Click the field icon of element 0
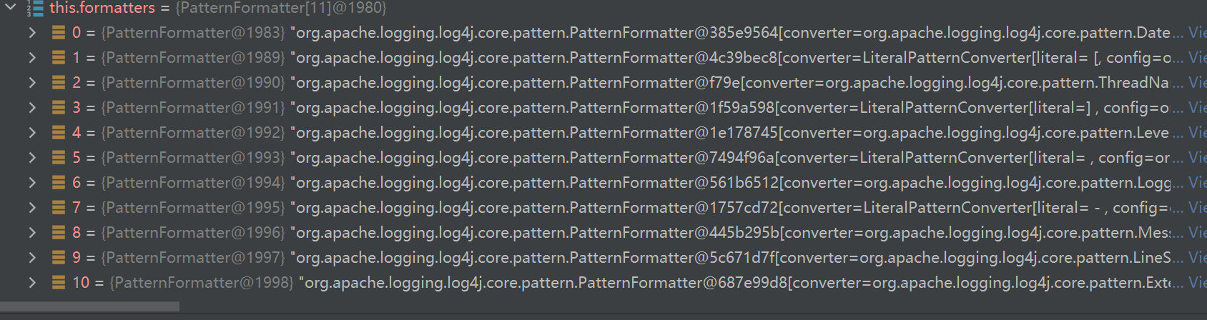The image size is (1207, 320). click(59, 32)
